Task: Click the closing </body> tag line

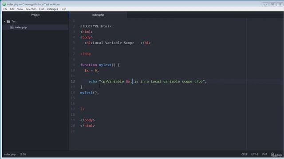Action: point(87,120)
